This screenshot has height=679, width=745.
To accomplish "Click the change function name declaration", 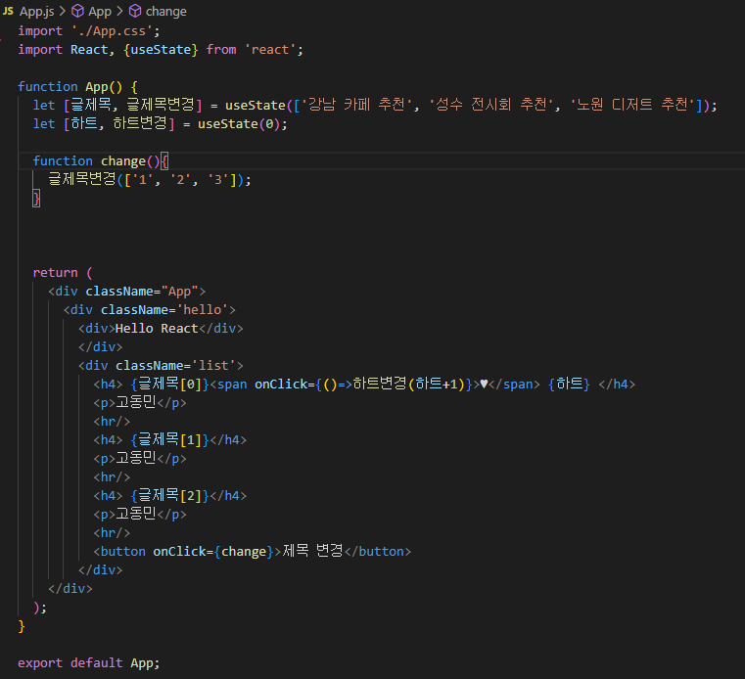I will tap(123, 161).
